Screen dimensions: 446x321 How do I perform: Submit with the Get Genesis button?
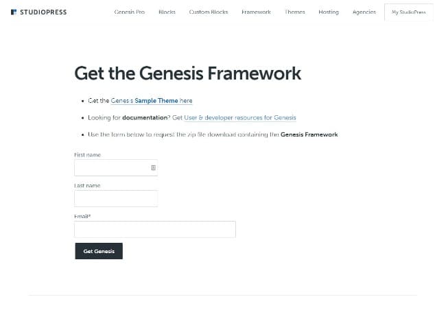(x=99, y=251)
